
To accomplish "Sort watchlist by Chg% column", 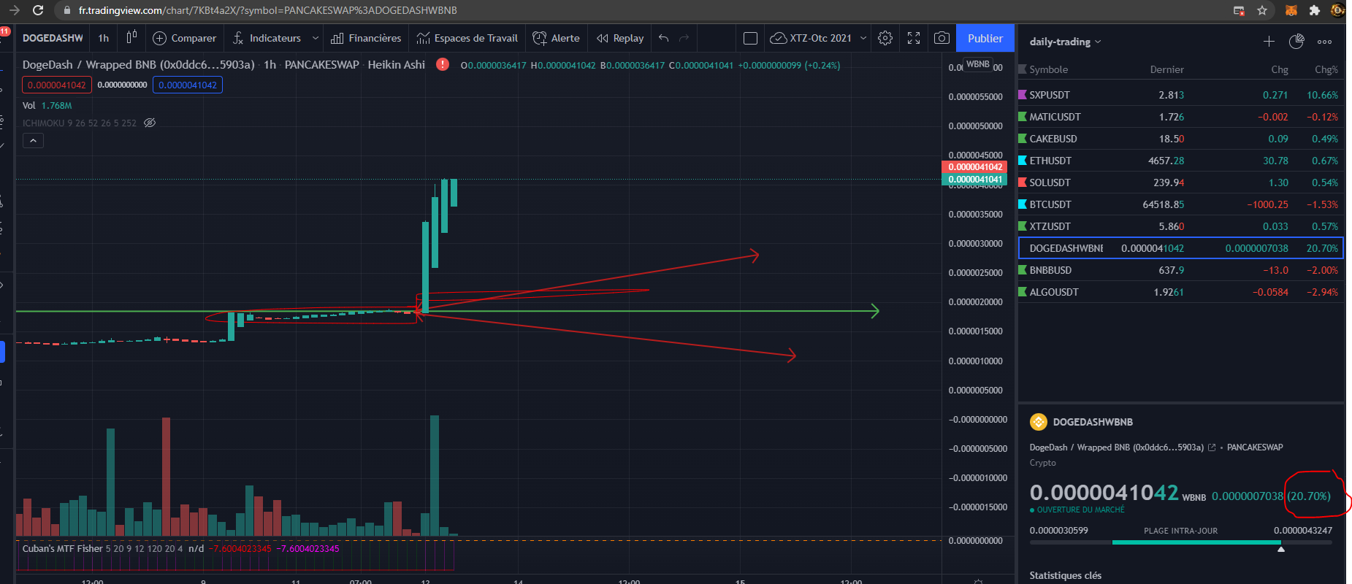I will (1326, 69).
